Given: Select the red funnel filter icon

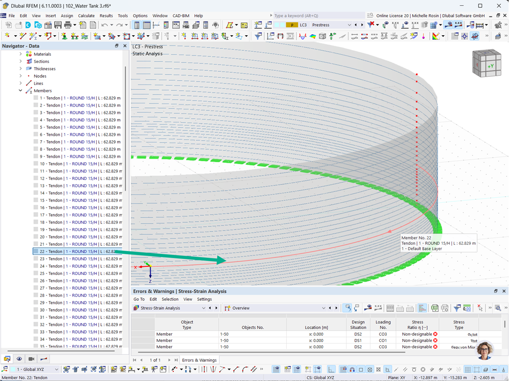Looking at the screenshot, I should click(x=370, y=24).
